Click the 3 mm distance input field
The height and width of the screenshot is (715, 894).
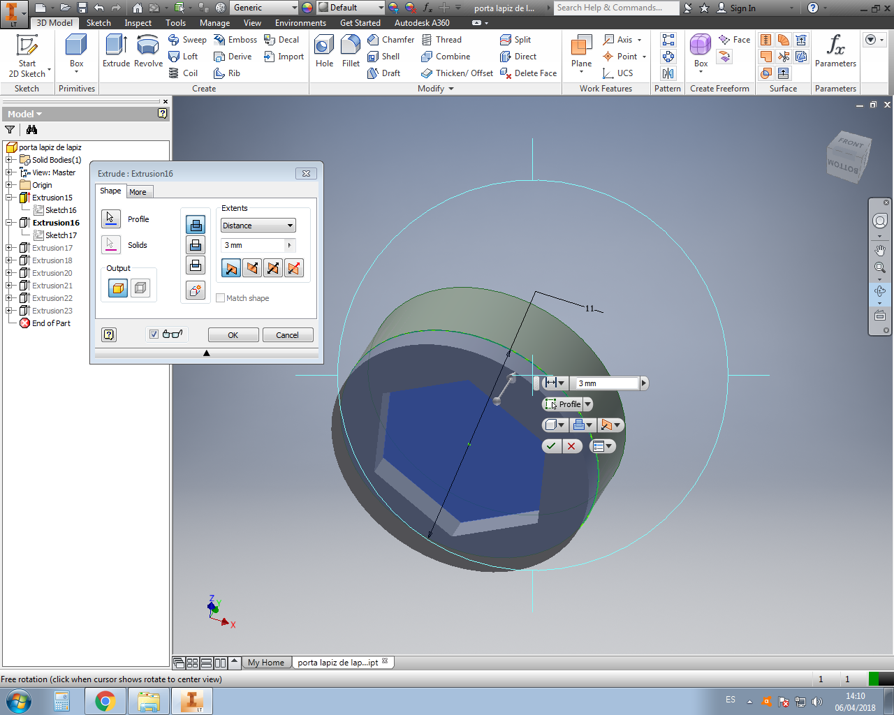click(x=253, y=245)
